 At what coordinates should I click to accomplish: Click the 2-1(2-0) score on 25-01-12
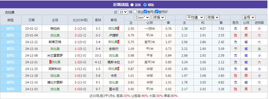(80, 29)
